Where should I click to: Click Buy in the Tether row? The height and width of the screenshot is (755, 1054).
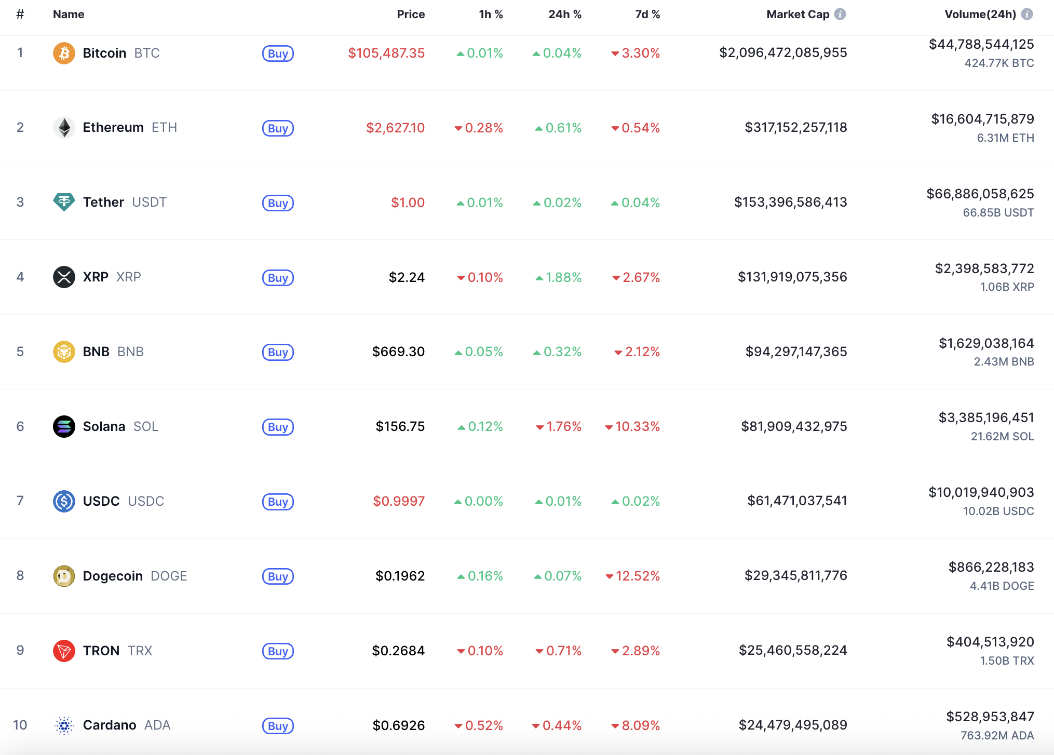(278, 203)
